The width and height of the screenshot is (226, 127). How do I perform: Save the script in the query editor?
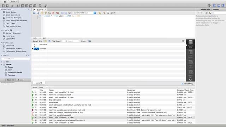coord(38,13)
